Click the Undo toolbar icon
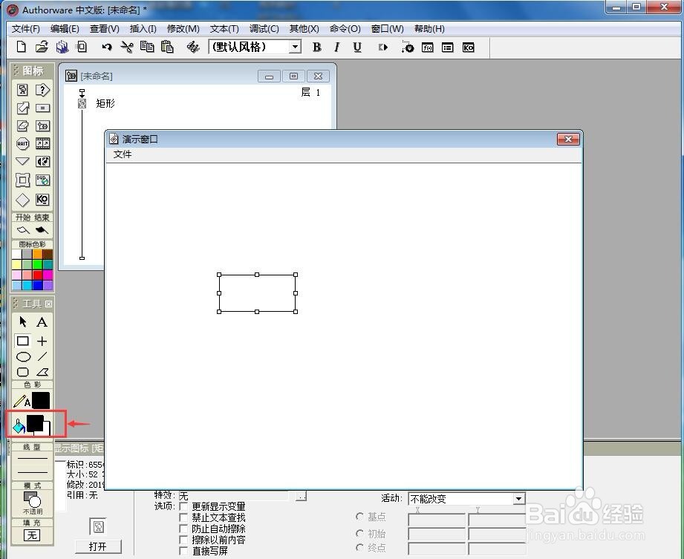This screenshot has height=559, width=684. (x=106, y=47)
